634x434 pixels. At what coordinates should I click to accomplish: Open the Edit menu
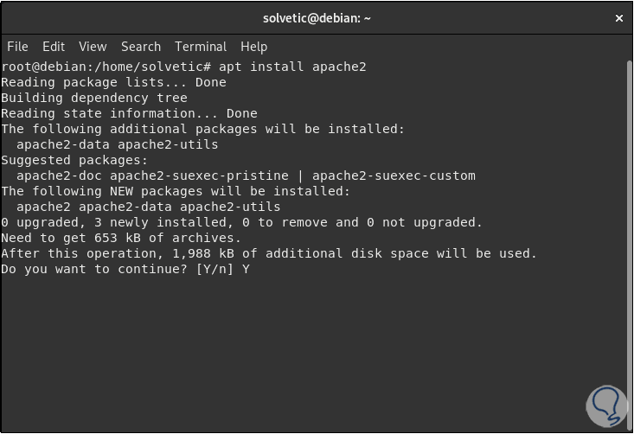click(54, 47)
